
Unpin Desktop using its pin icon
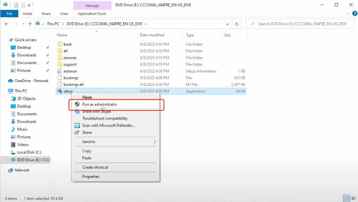point(47,48)
